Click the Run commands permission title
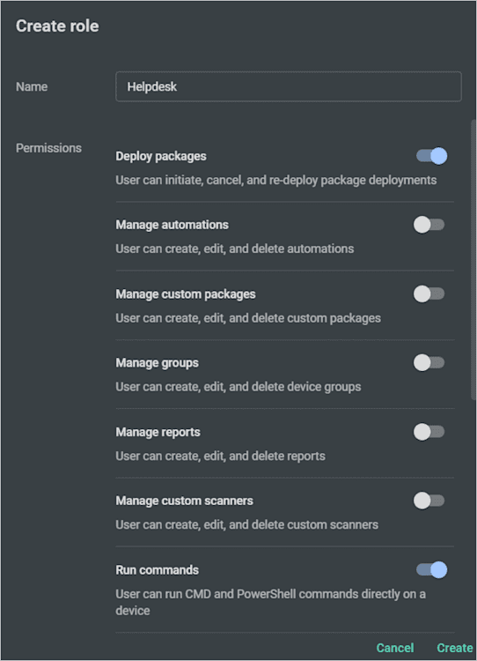 [x=157, y=570]
